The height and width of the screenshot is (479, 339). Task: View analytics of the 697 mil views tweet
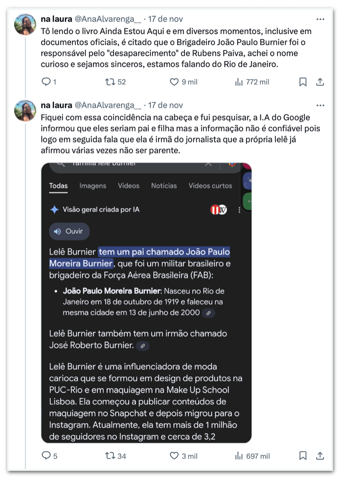coord(239,456)
